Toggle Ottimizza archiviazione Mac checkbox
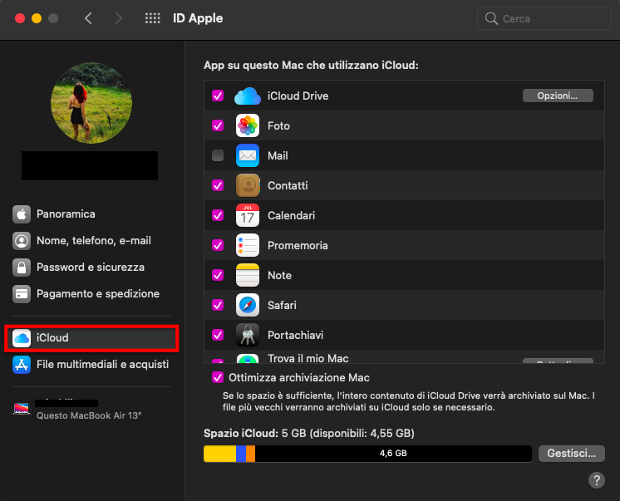 (x=218, y=378)
